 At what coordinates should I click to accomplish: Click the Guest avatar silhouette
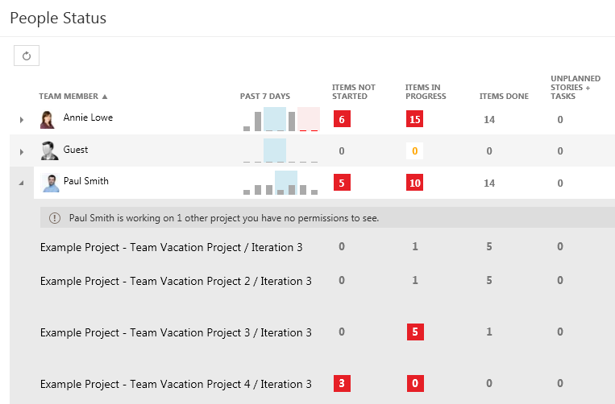[50, 150]
